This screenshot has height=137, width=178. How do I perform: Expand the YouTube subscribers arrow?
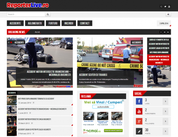point(165,111)
